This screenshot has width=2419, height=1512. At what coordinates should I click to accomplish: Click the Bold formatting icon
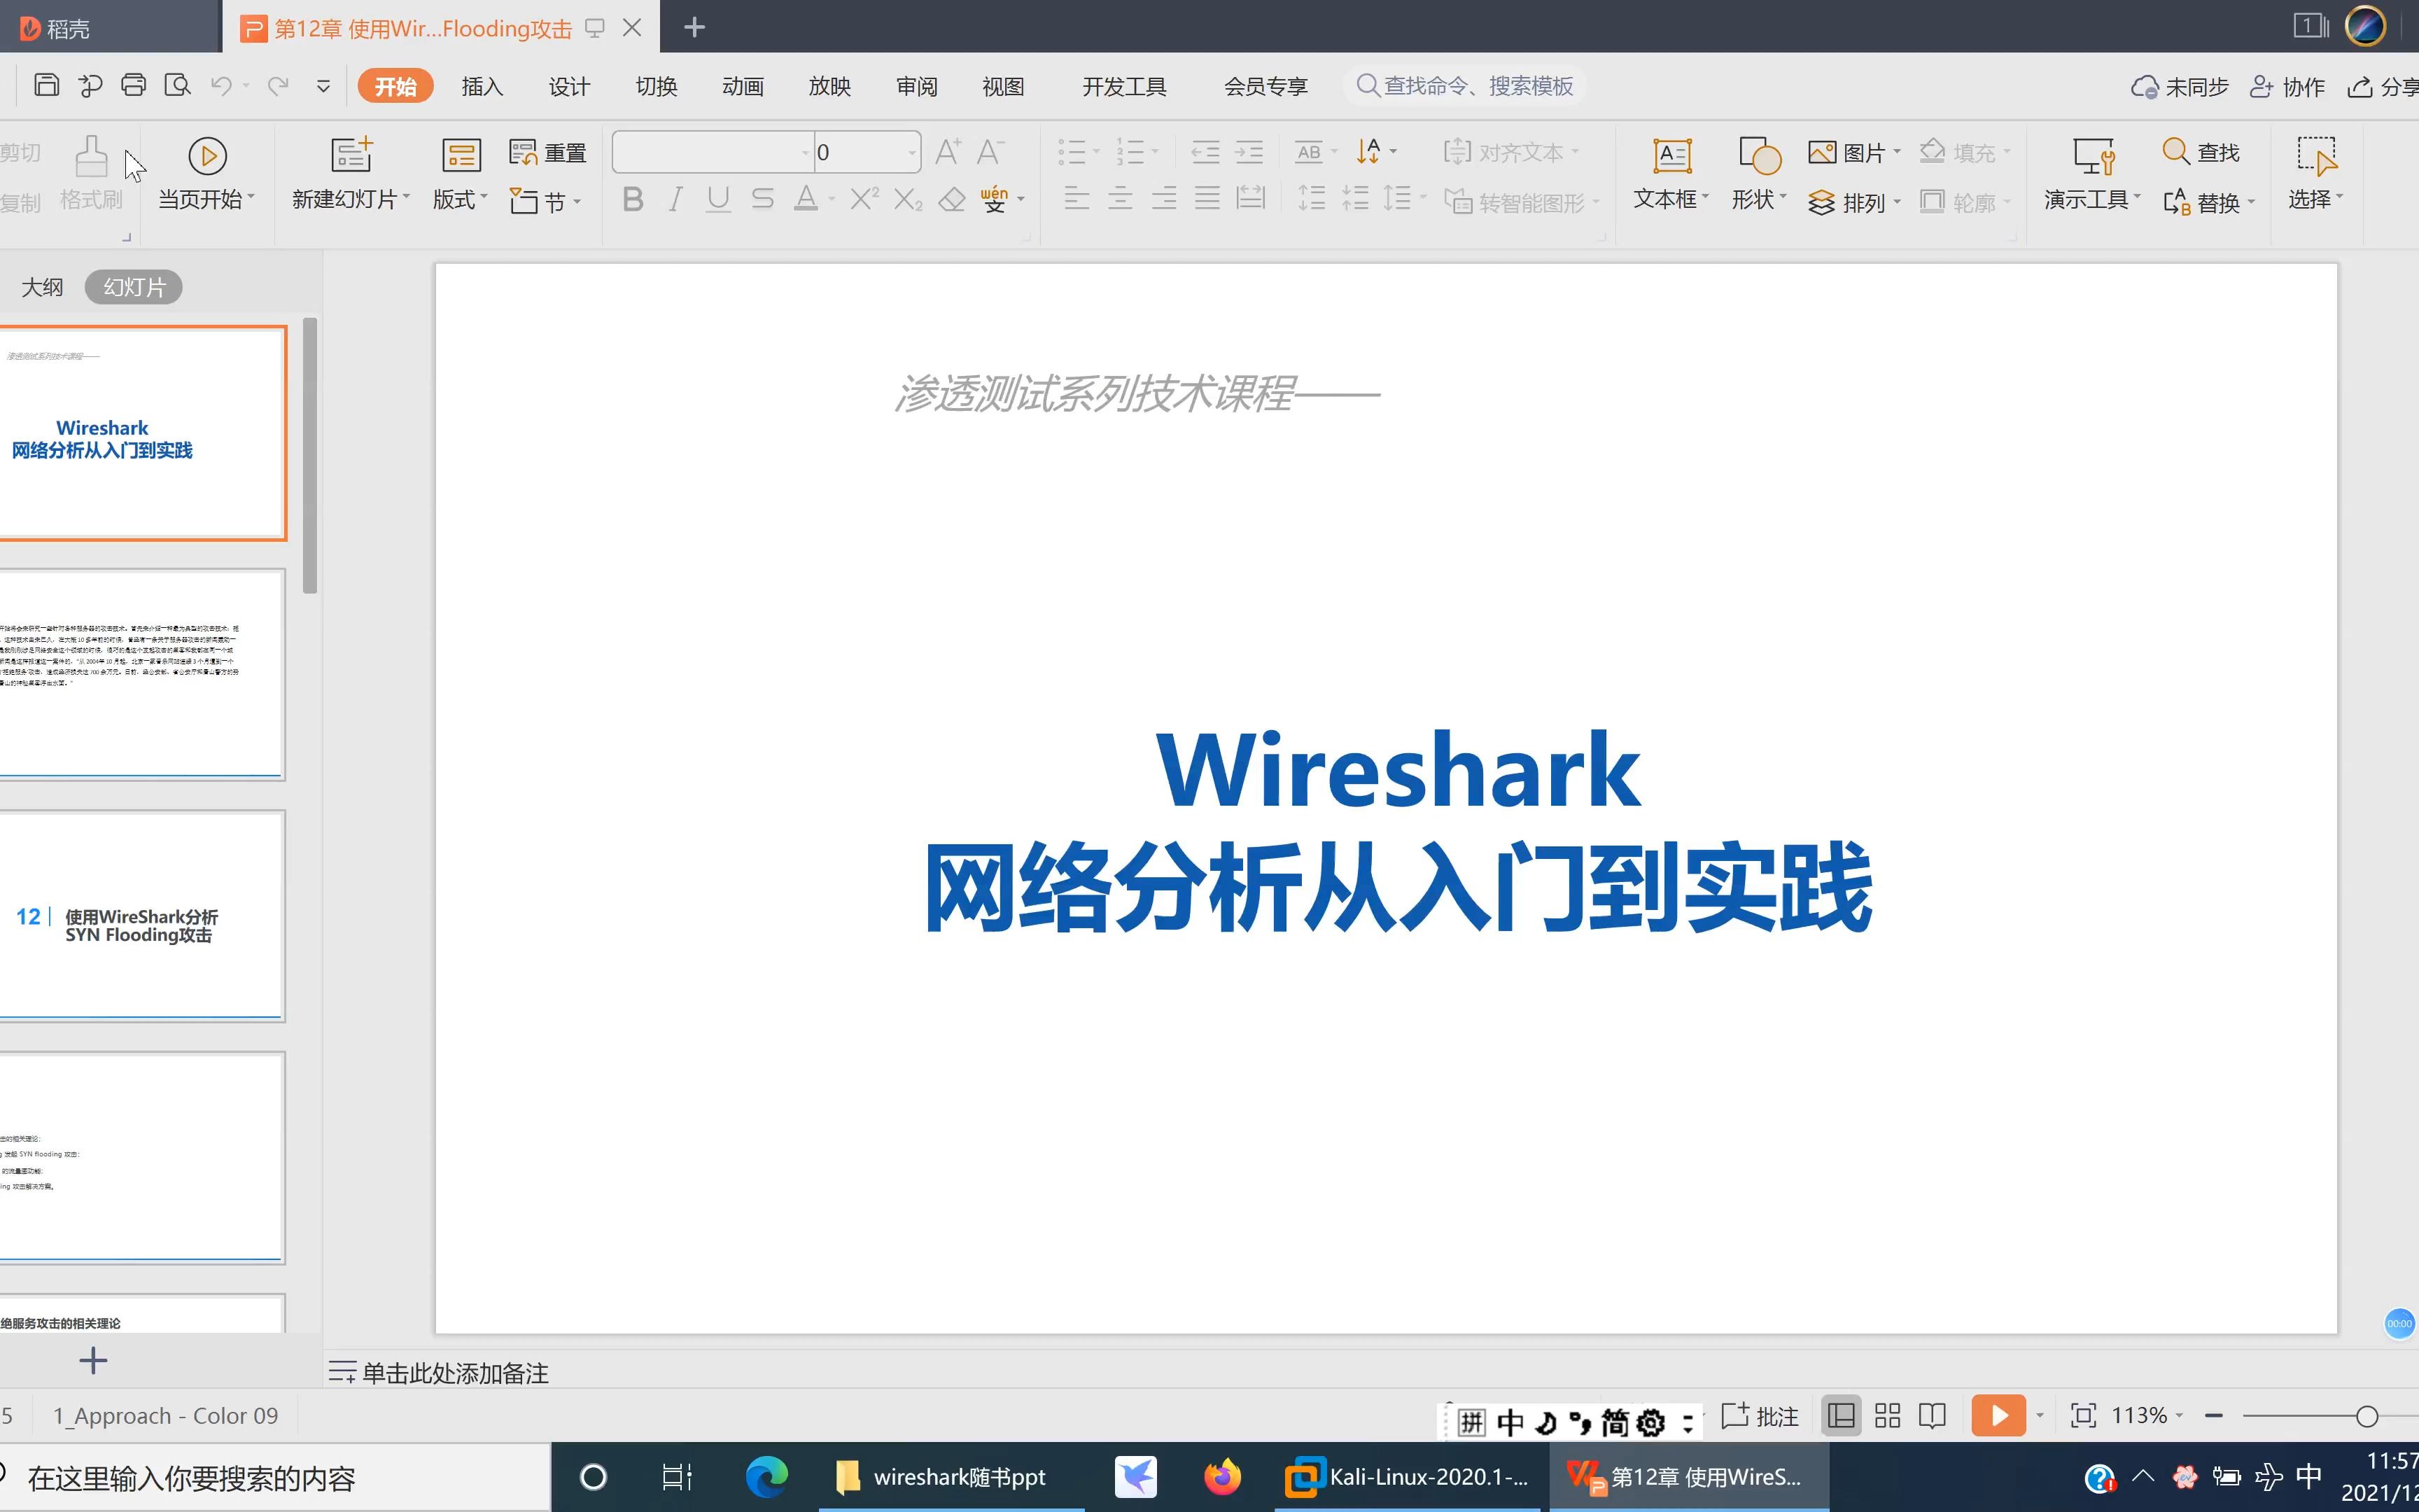[632, 199]
